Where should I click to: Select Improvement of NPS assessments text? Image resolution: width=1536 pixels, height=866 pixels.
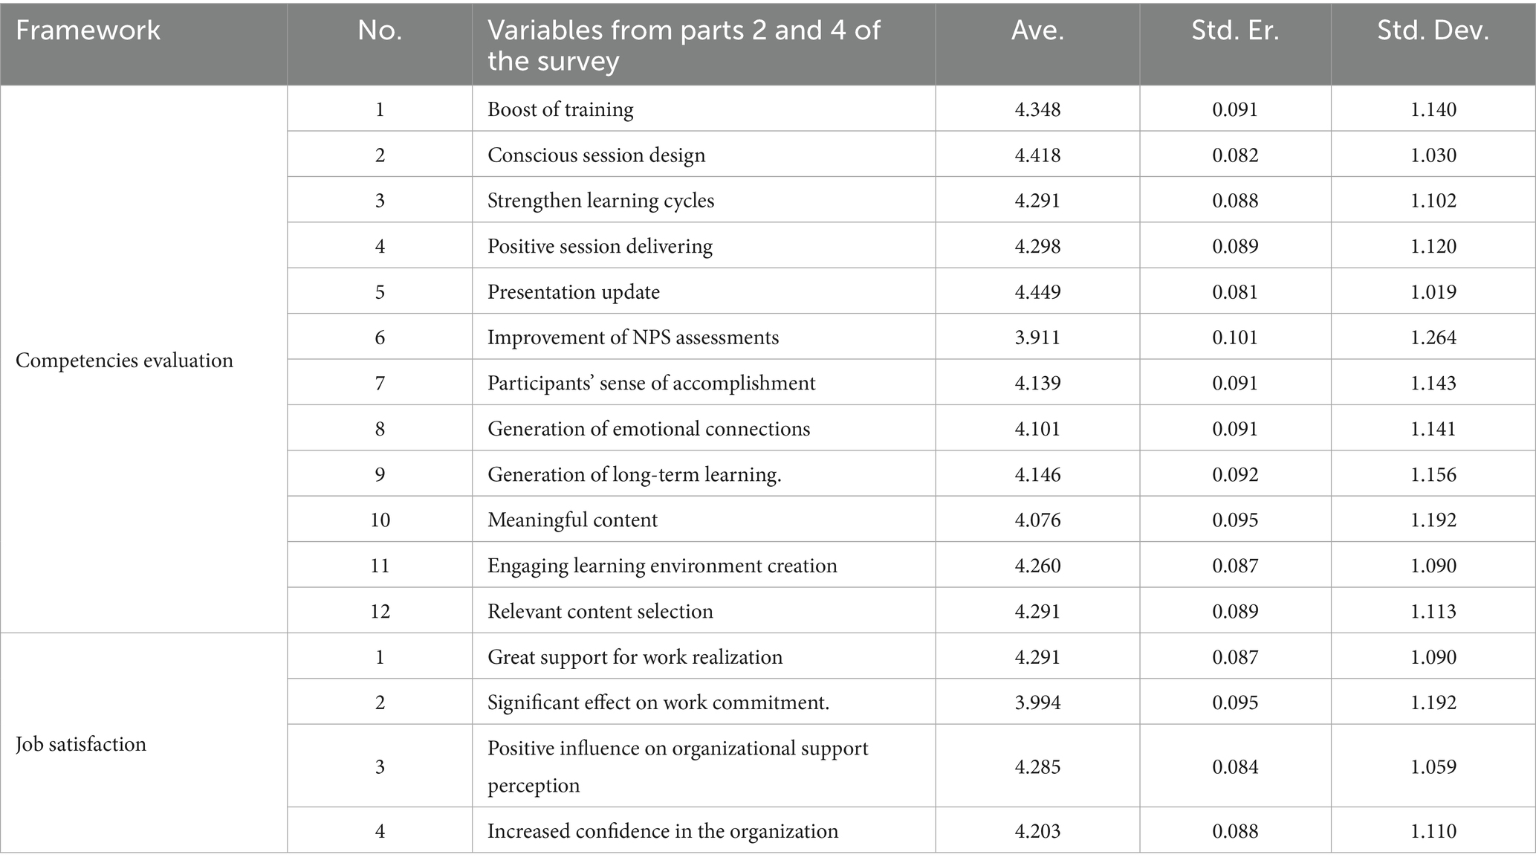(632, 337)
